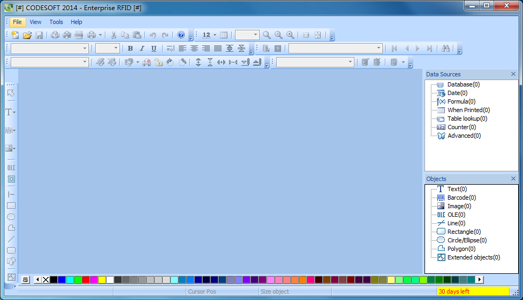Click the align left icon

(183, 49)
